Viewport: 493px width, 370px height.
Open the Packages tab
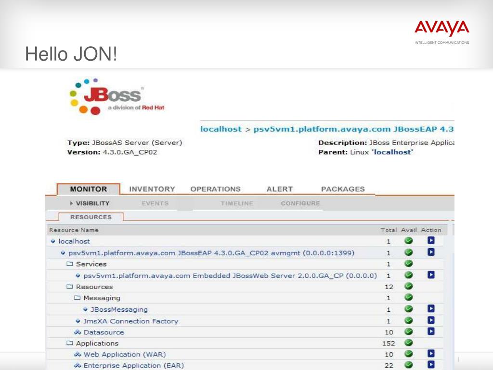pyautogui.click(x=343, y=189)
